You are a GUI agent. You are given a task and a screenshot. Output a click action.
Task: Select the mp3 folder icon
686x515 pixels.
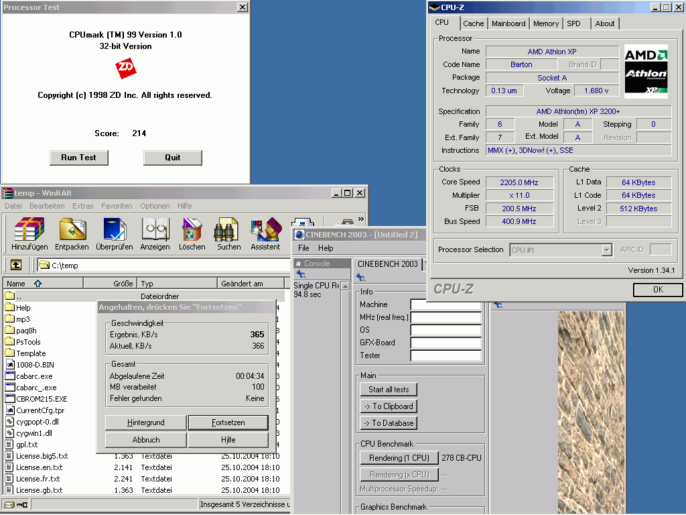coord(9,319)
